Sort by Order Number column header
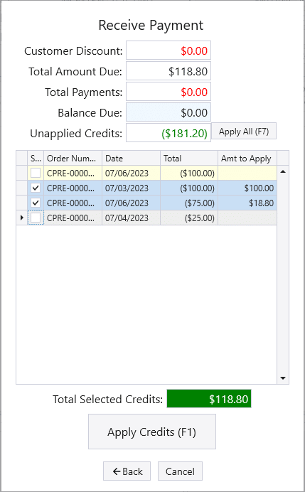305x492 pixels. coord(73,158)
